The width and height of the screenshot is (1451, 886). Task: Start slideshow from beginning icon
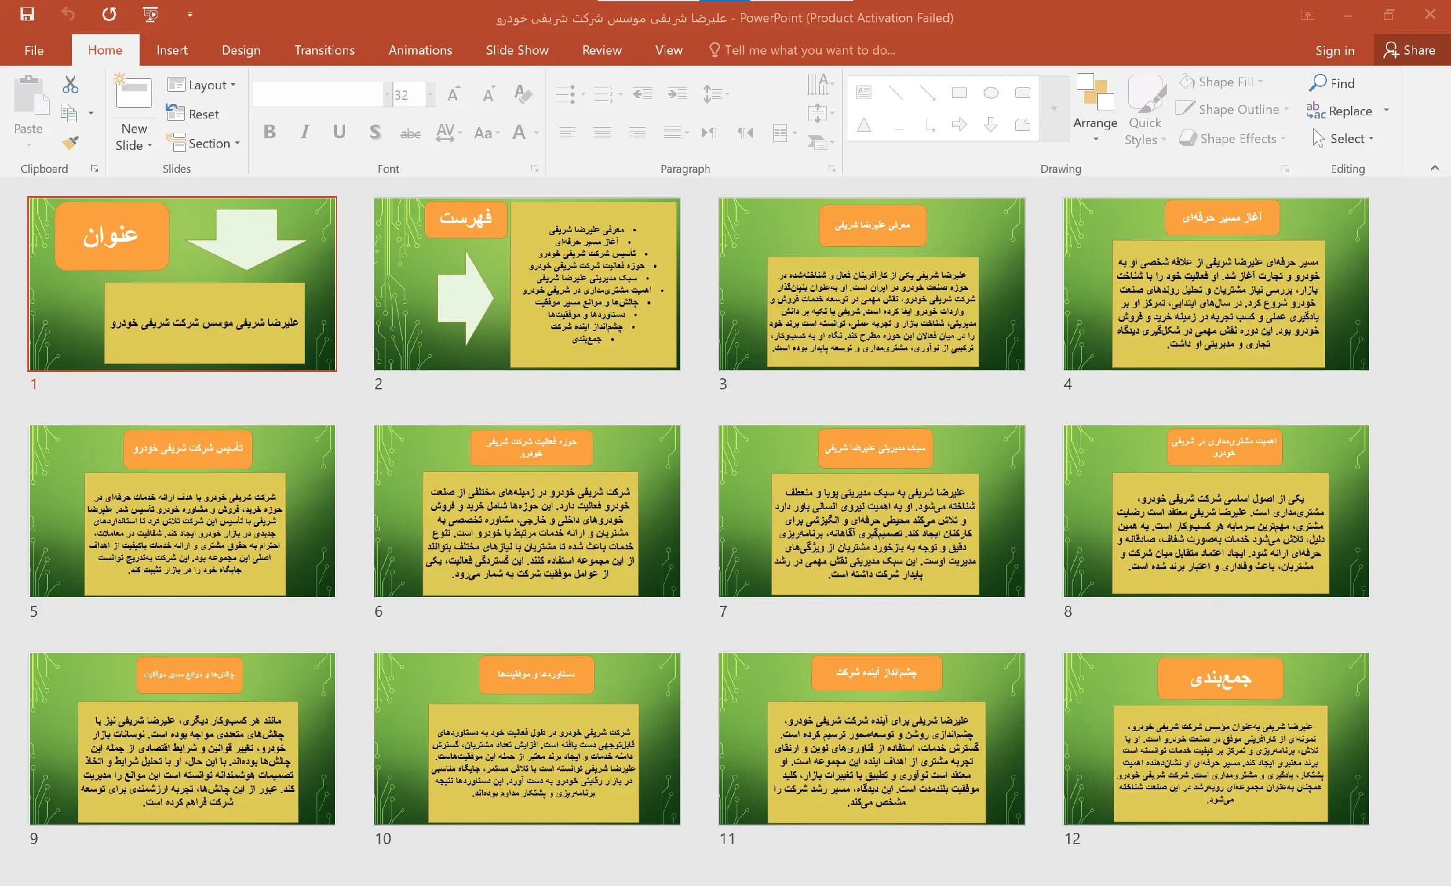pyautogui.click(x=150, y=14)
